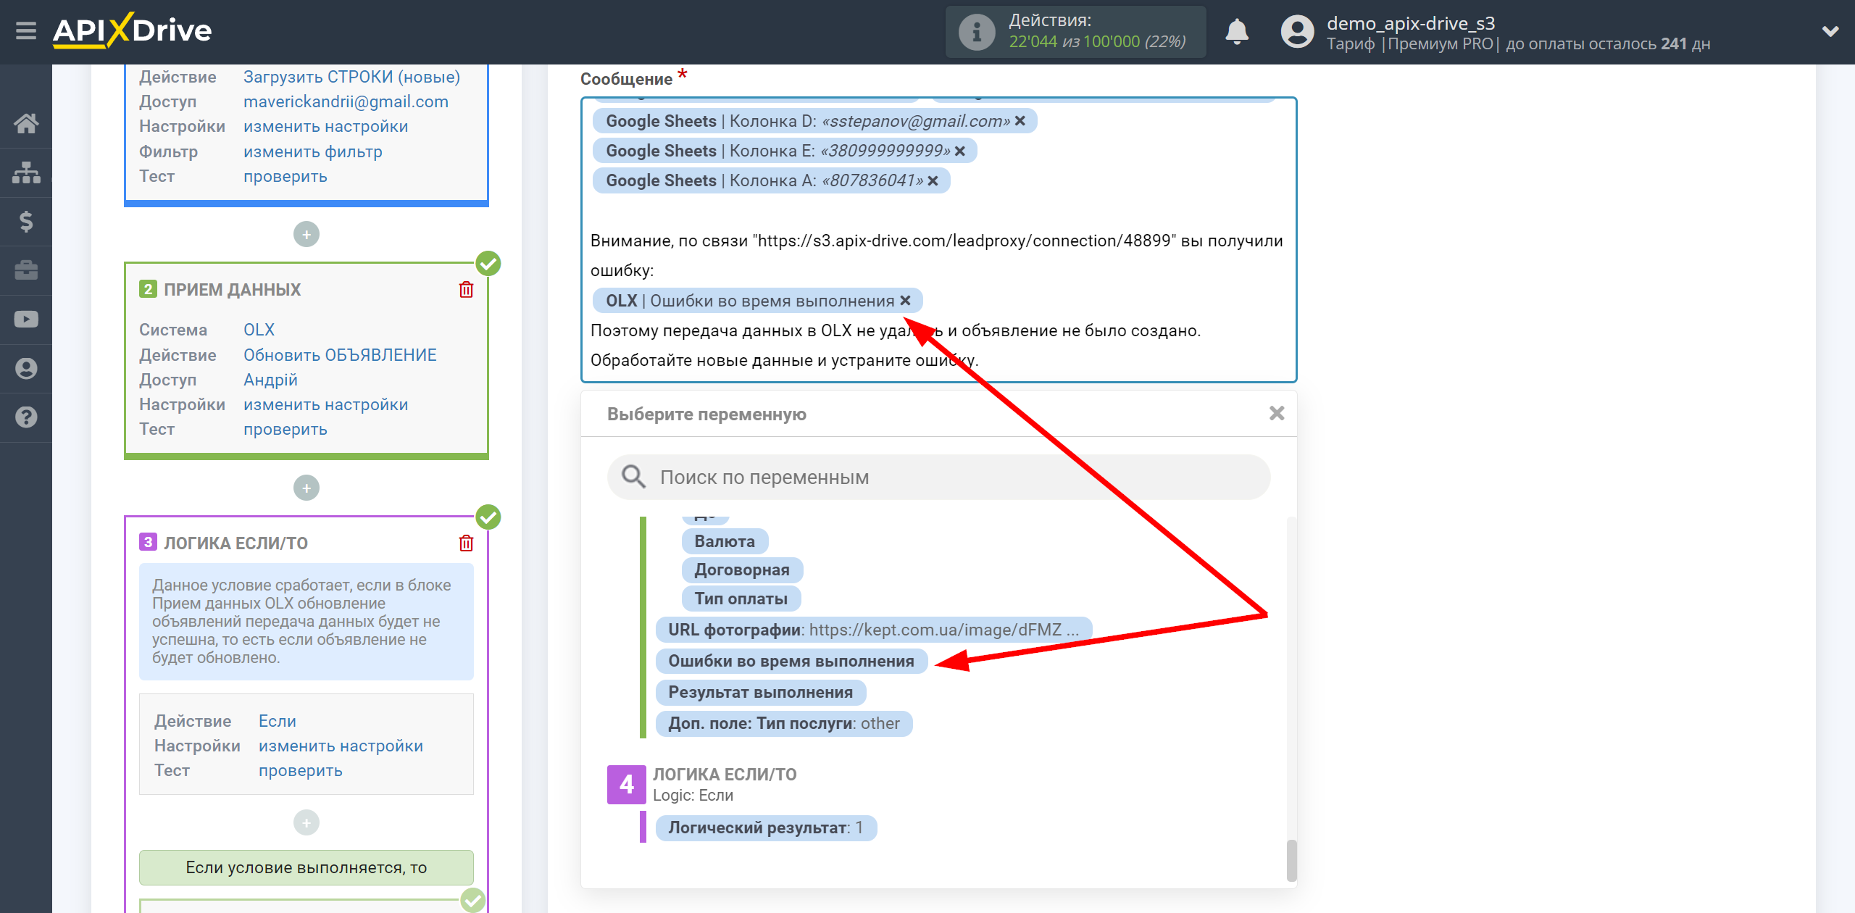The width and height of the screenshot is (1855, 913).
Task: Open the connections sitemap sidebar icon
Action: [26, 172]
